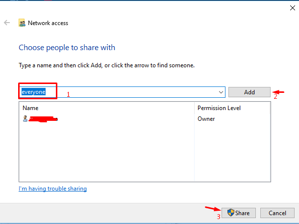Select the redacted user name entry
Viewport: 299px width, 224px height.
(43, 119)
